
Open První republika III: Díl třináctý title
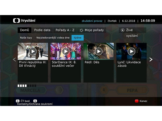pos(33,64)
